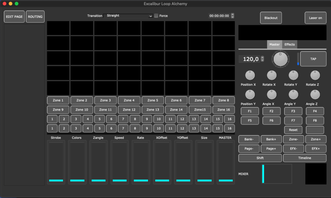Click the Colors fader

77,162
